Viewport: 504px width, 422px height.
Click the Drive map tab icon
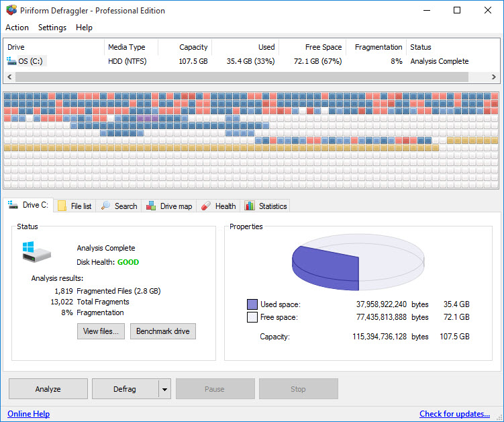[151, 206]
